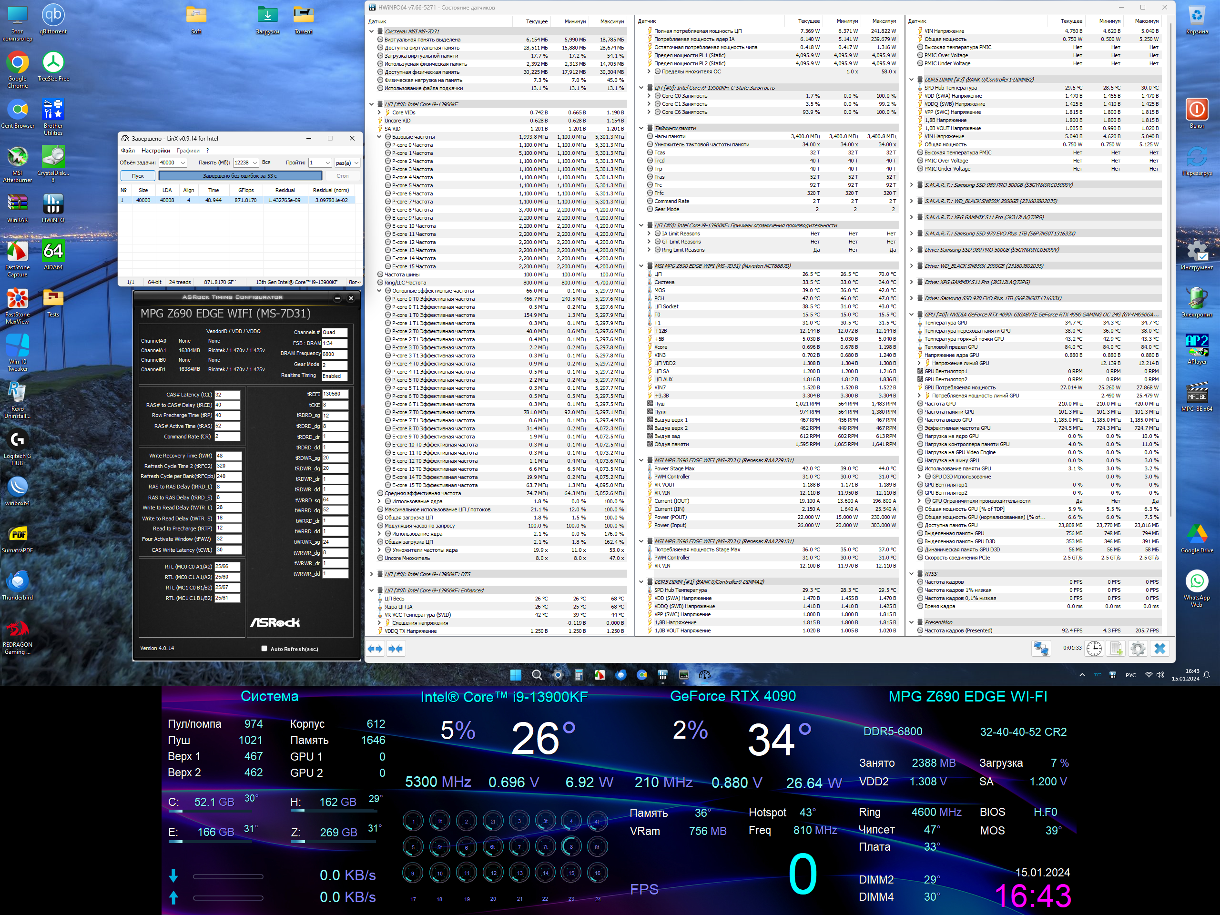Click the DRAM Frequency 6800 field
The image size is (1220, 915).
click(334, 354)
